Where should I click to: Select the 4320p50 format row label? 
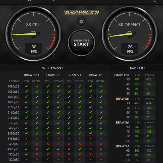14,160
